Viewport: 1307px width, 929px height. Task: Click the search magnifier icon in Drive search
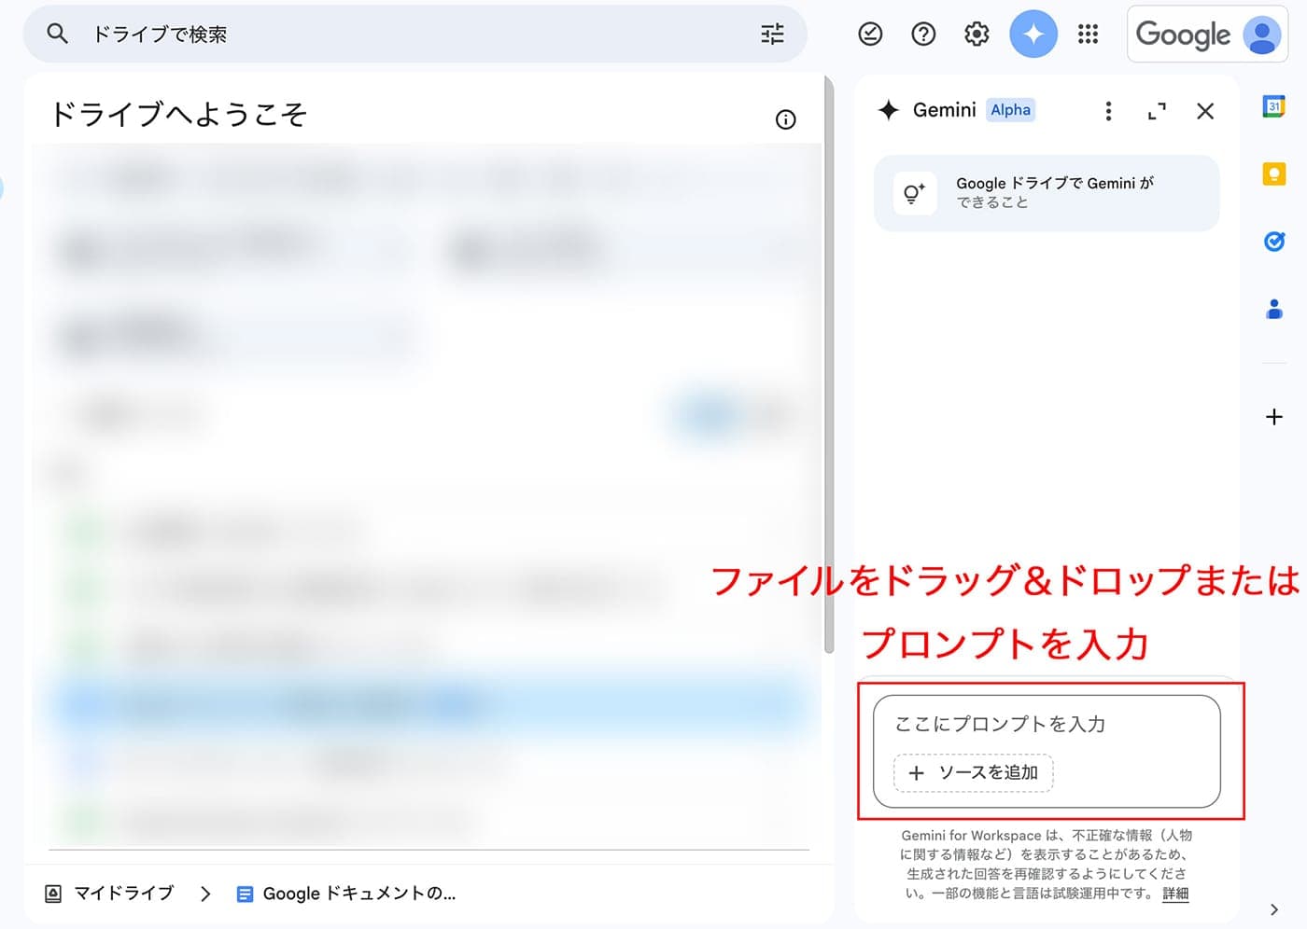pos(57,34)
